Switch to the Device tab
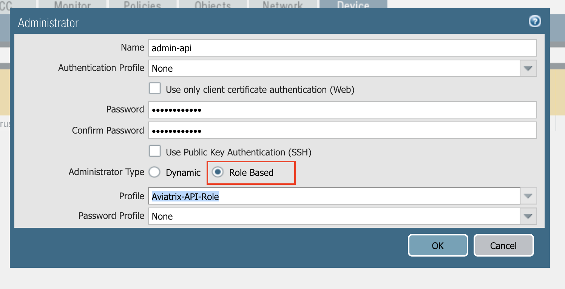This screenshot has height=289, width=565. pyautogui.click(x=353, y=5)
